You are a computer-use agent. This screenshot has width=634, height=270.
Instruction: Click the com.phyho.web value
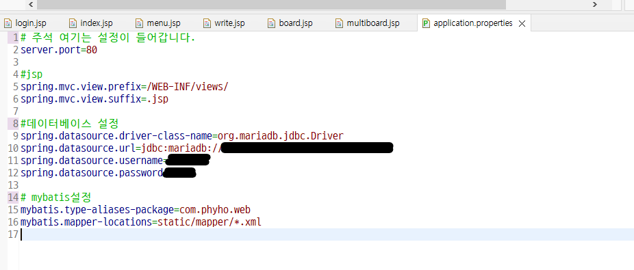coord(215,209)
